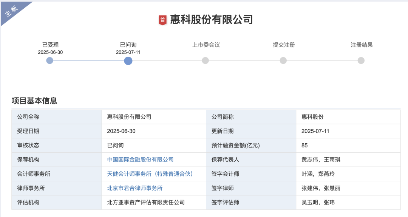This screenshot has width=408, height=217.
Task: Click the red 首 badge icon beside the title
Action: (162, 20)
